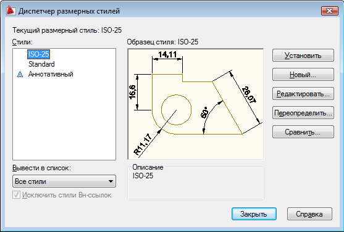Open the Сравнить... comparison dialog
This screenshot has width=344, height=232.
coord(303,132)
